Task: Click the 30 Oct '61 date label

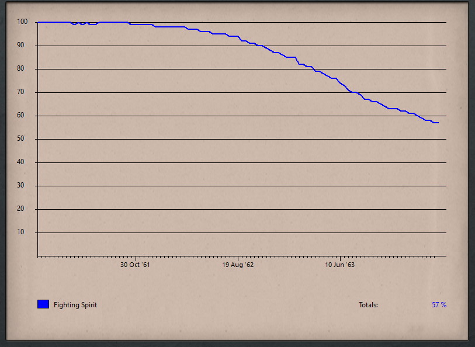Action: pos(135,265)
